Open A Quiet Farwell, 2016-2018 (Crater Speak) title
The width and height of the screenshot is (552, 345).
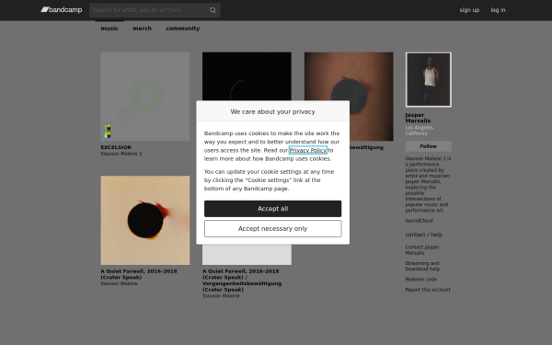139,274
